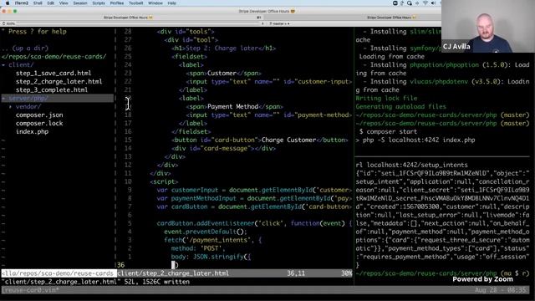Click the customer-input text input line

[268, 82]
